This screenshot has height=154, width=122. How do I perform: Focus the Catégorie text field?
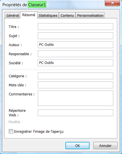(x=76, y=76)
